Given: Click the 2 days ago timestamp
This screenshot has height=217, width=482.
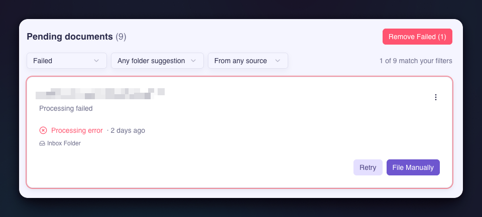Looking at the screenshot, I should pyautogui.click(x=128, y=130).
